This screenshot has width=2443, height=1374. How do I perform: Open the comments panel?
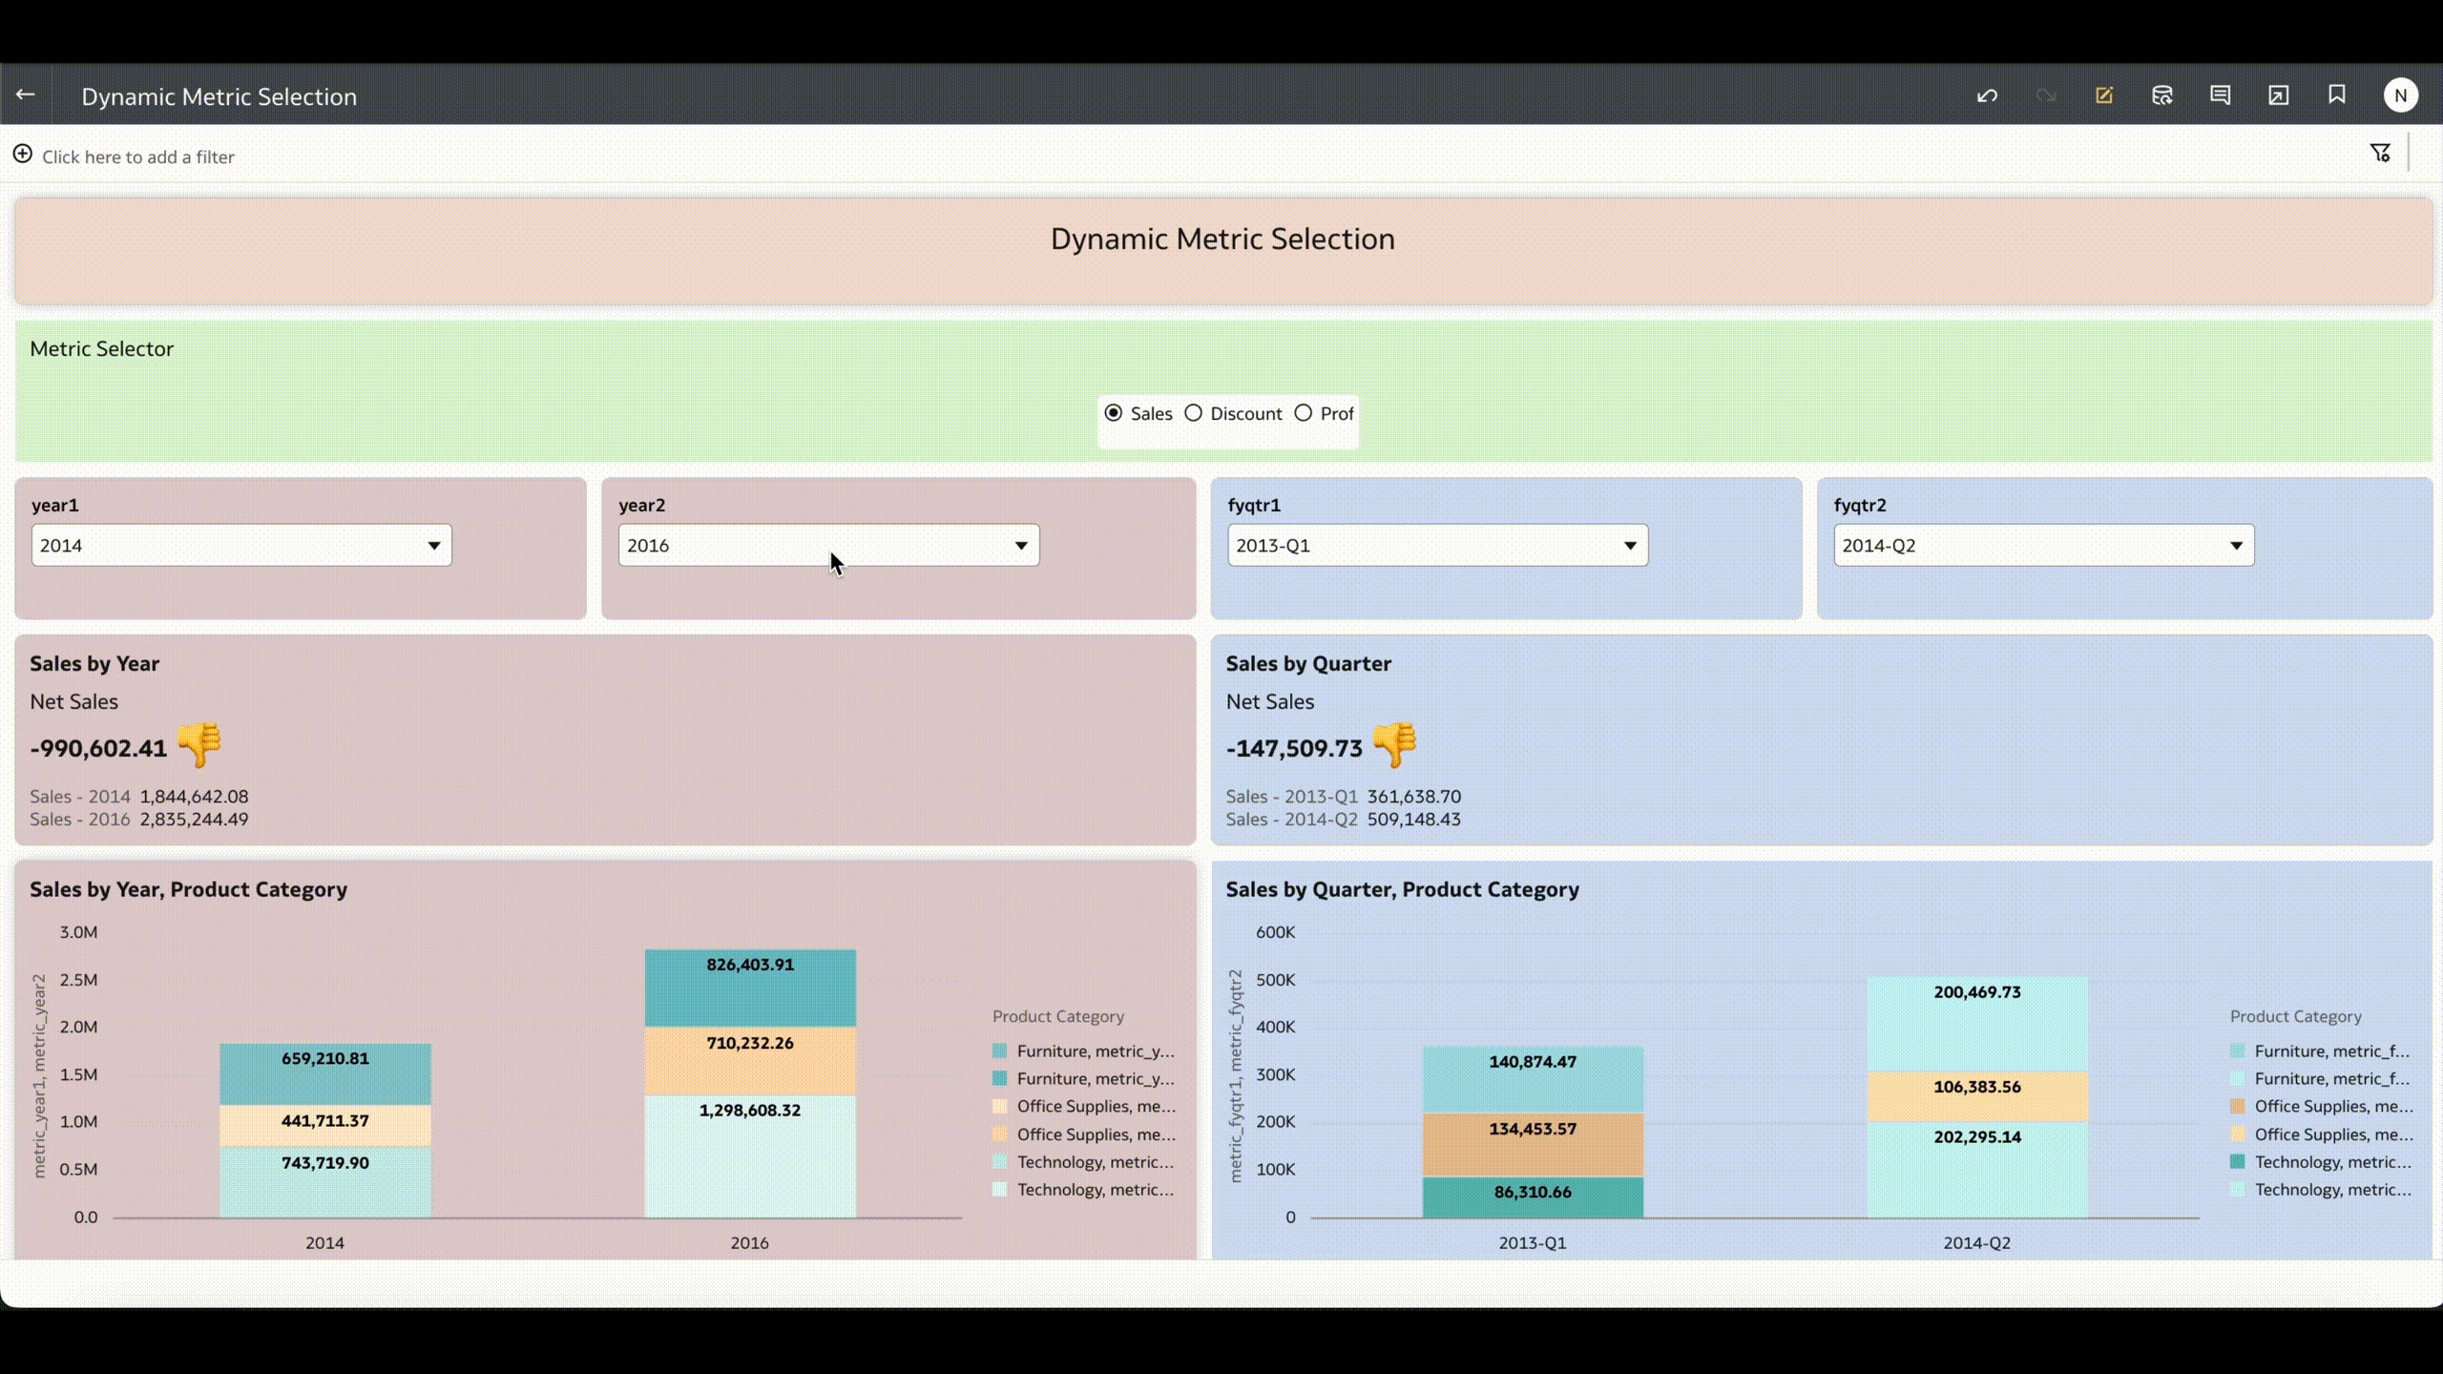(2221, 94)
